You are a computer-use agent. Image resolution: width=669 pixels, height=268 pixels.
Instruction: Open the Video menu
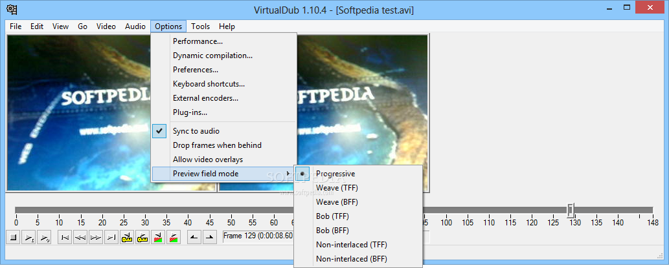[x=106, y=26]
